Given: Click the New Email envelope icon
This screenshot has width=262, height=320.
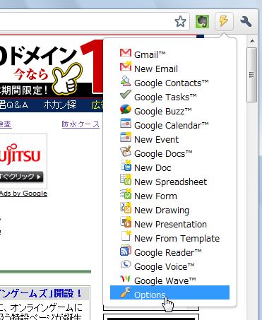Looking at the screenshot, I should point(126,66).
